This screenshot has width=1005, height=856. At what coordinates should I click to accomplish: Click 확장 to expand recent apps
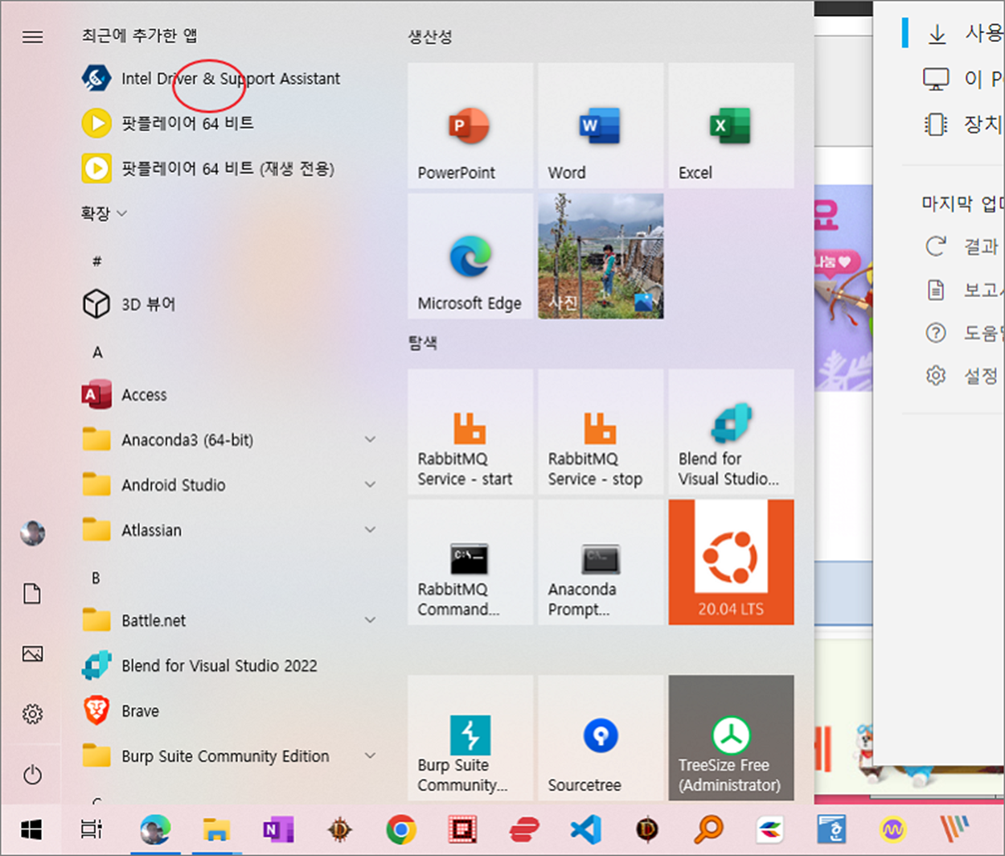104,213
